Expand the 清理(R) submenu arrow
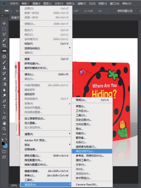This screenshot has width=141, height=188. point(70,134)
